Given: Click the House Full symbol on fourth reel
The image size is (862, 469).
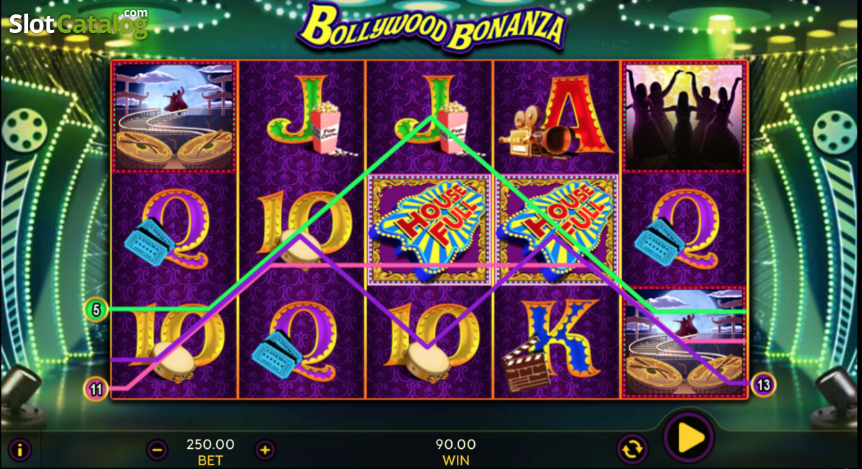Looking at the screenshot, I should (x=557, y=229).
